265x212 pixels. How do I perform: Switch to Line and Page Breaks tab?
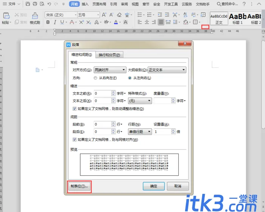[x=109, y=55]
